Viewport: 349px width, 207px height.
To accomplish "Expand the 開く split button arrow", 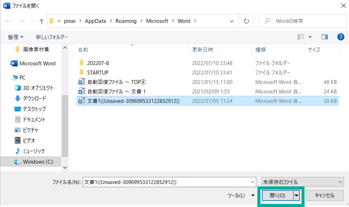I will click(x=296, y=195).
